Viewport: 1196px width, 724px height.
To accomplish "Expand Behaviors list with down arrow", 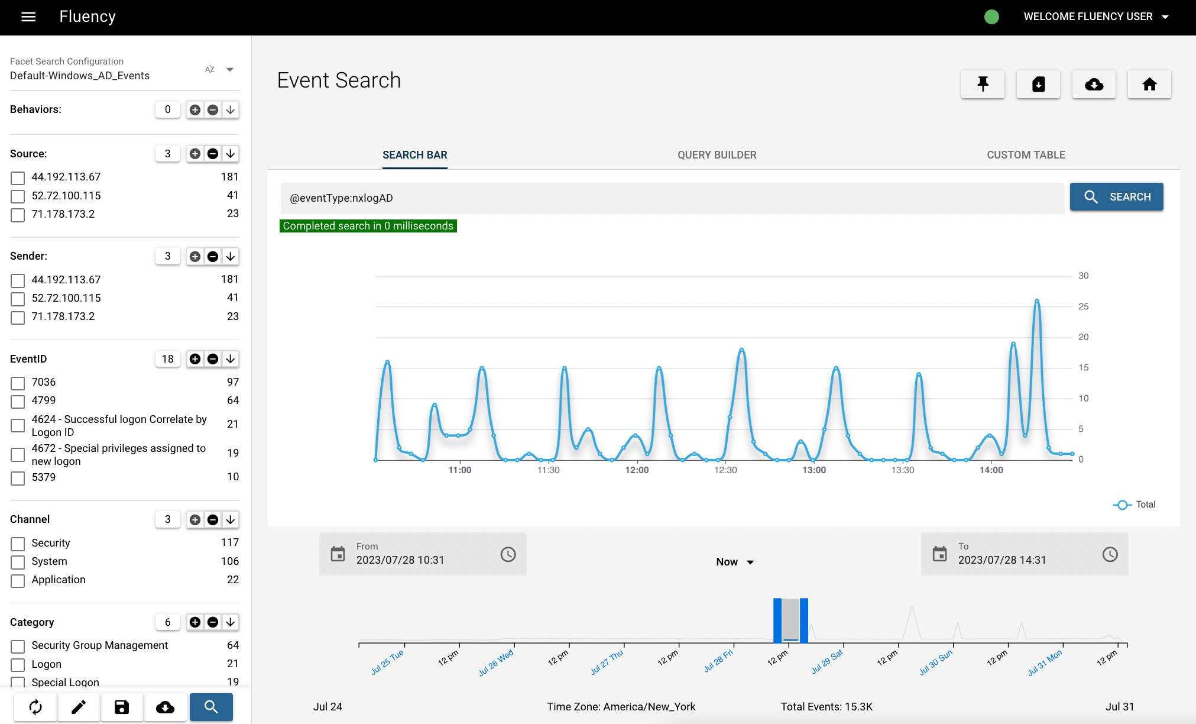I will point(231,110).
